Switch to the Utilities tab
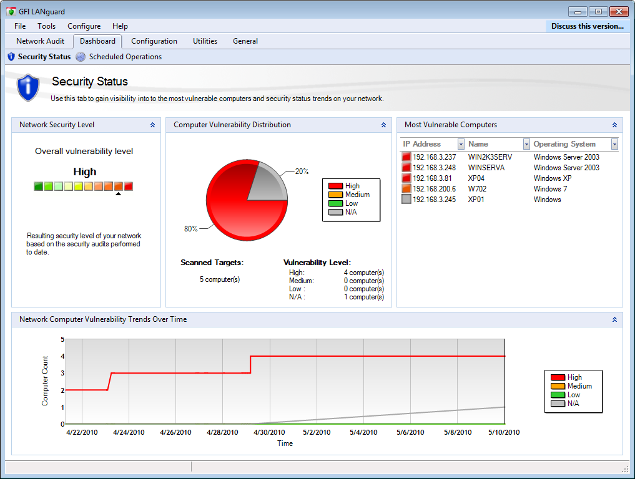This screenshot has width=635, height=479. (205, 41)
